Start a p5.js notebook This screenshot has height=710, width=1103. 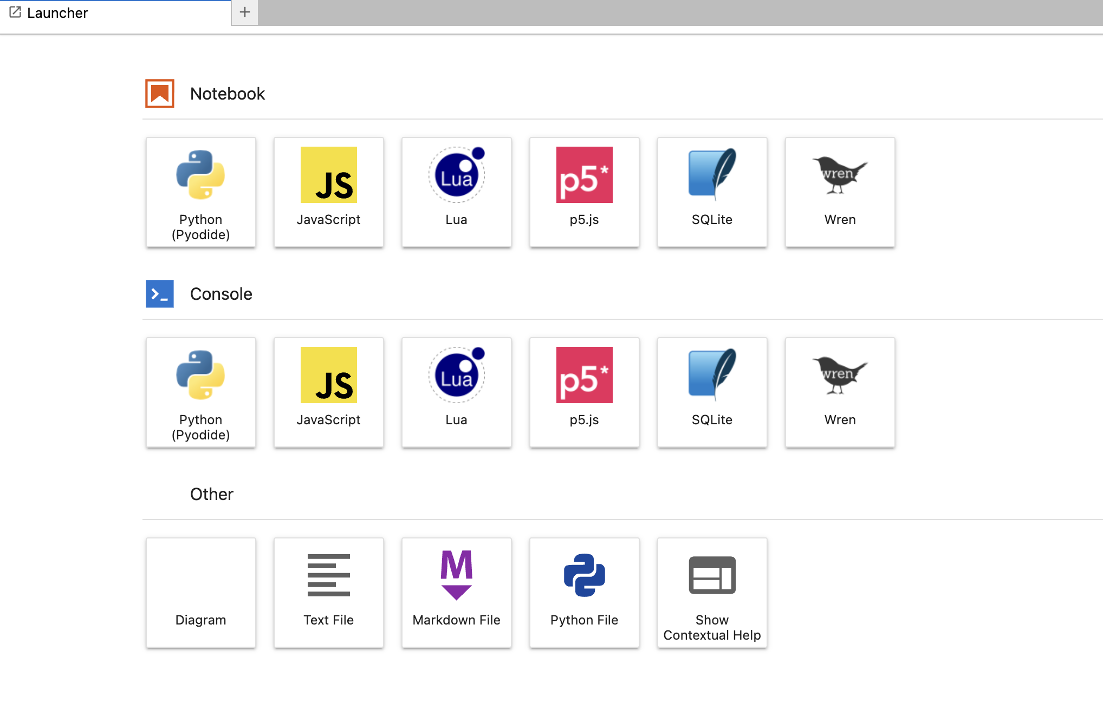pyautogui.click(x=584, y=192)
